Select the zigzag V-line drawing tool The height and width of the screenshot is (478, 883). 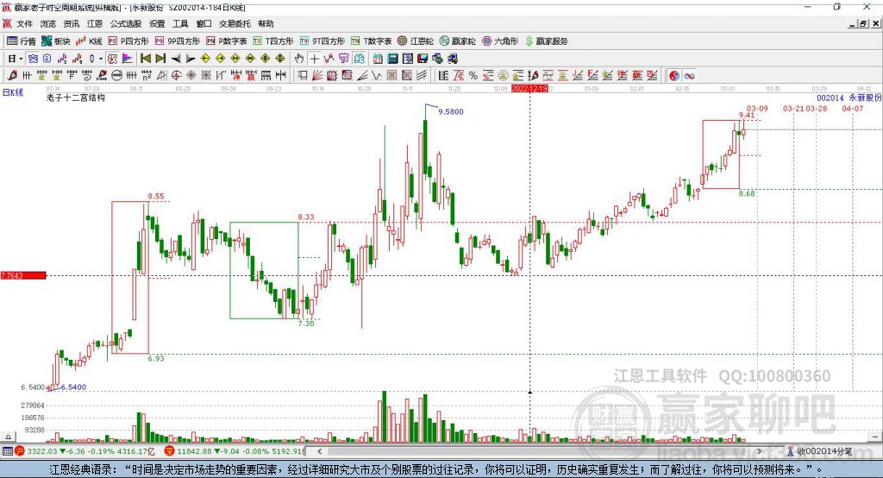(x=377, y=76)
